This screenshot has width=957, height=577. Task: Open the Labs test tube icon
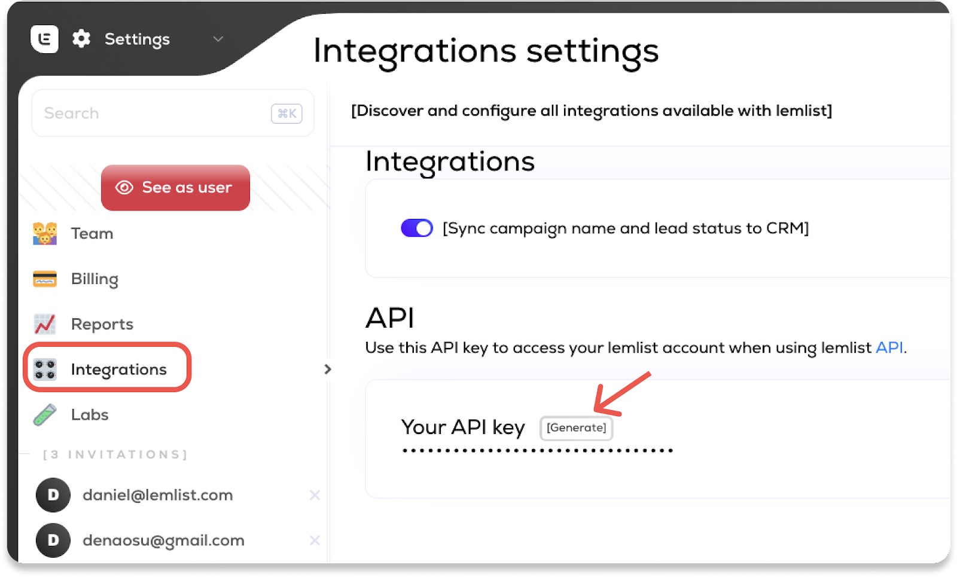pos(45,414)
